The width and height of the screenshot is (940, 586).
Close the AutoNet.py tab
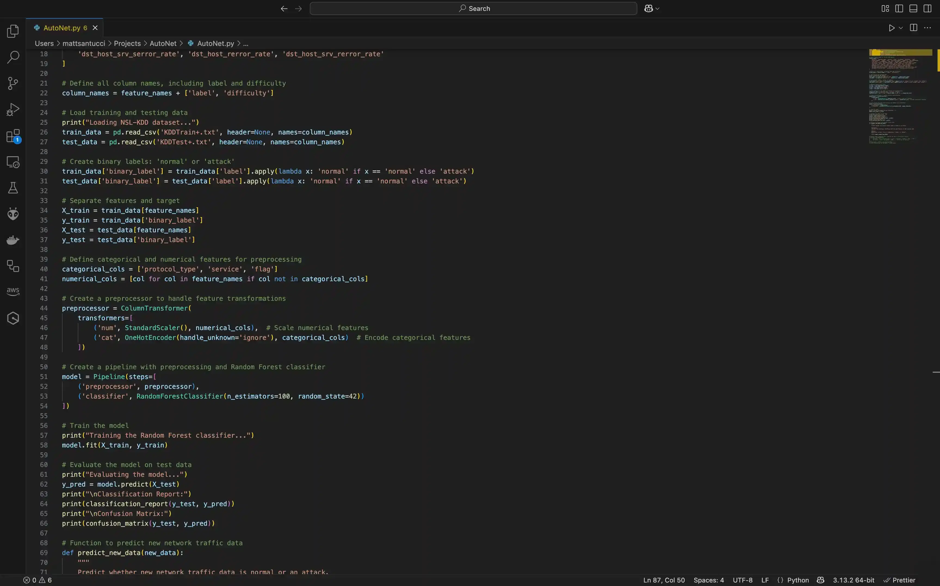point(95,28)
